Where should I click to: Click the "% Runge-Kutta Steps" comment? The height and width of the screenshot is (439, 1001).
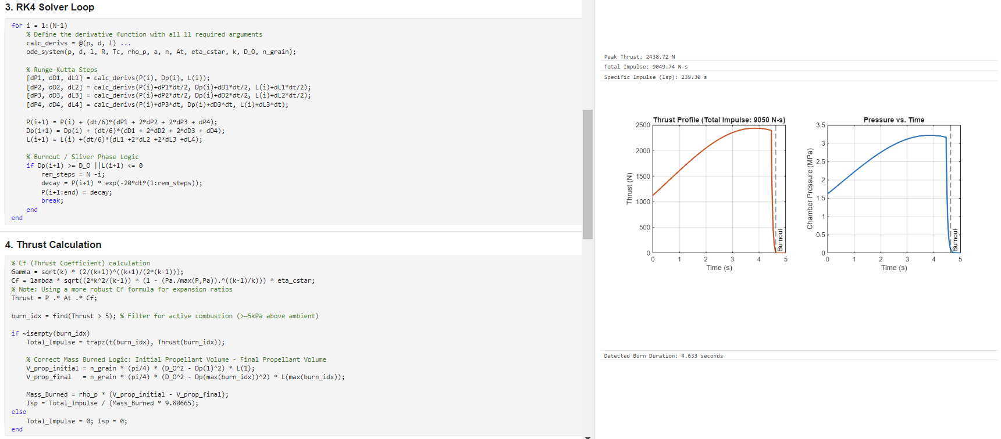pyautogui.click(x=62, y=70)
